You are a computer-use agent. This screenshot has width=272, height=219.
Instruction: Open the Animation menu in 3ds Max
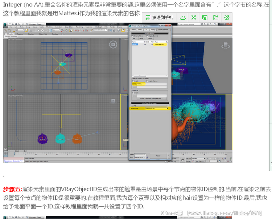(59, 27)
